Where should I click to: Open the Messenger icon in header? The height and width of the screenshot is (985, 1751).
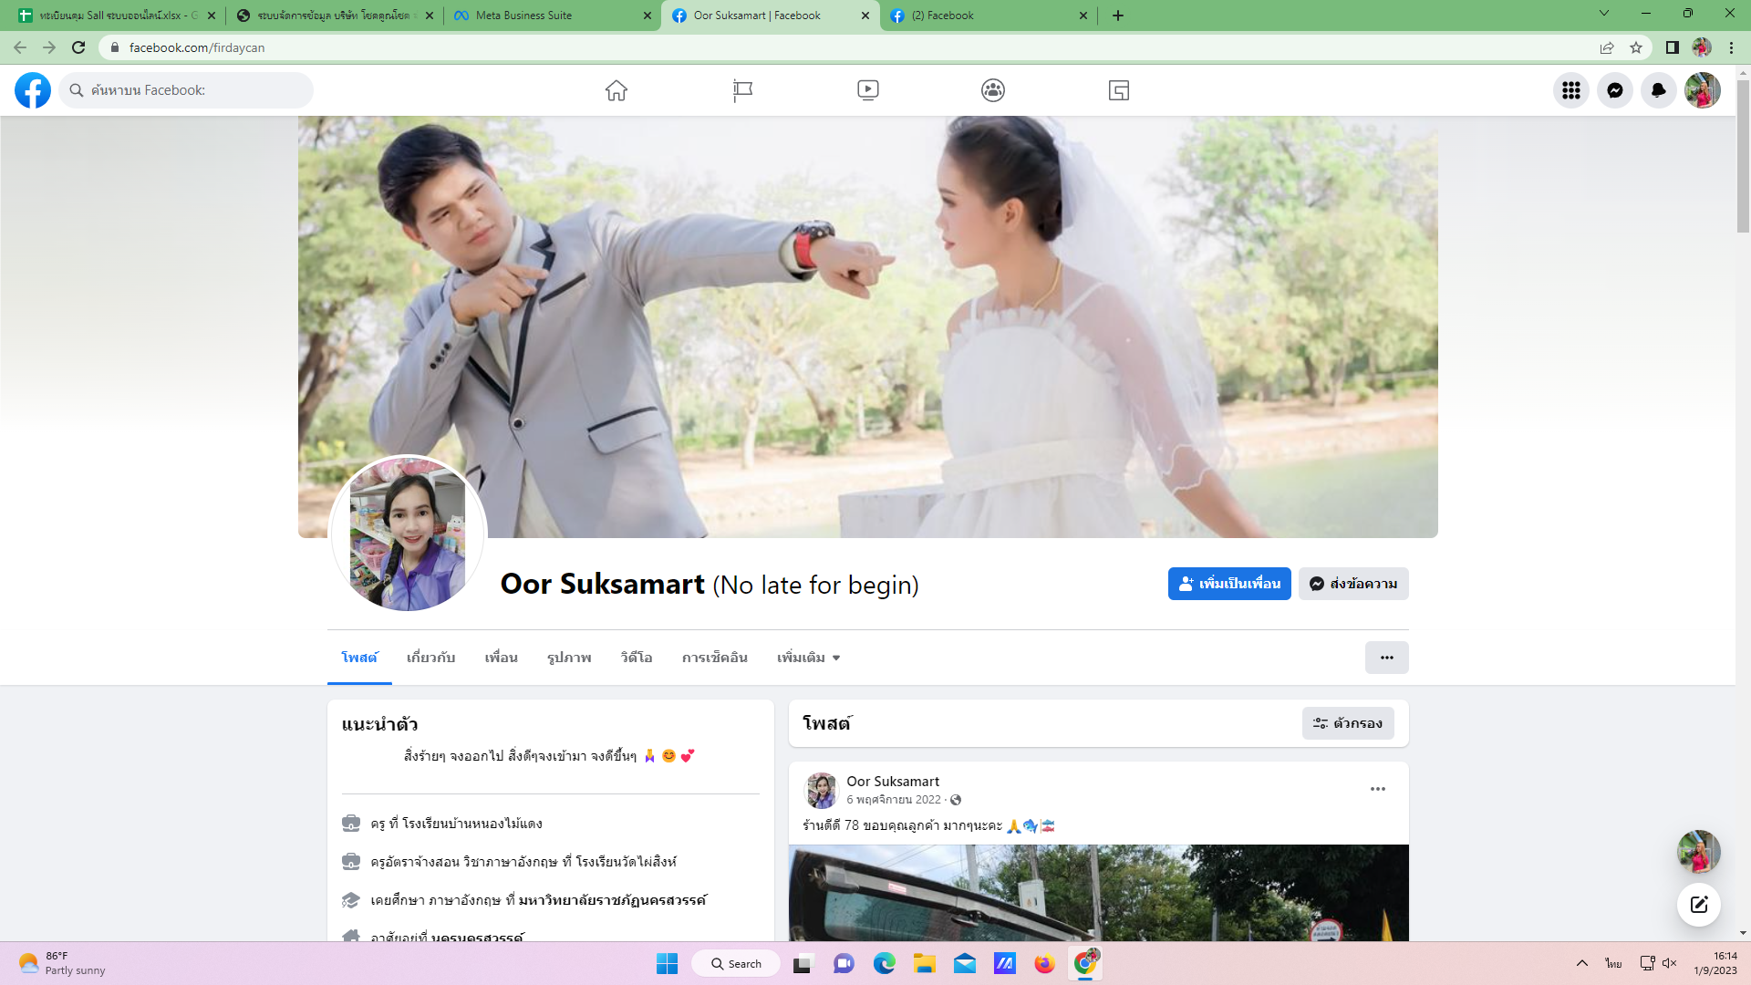click(1614, 90)
